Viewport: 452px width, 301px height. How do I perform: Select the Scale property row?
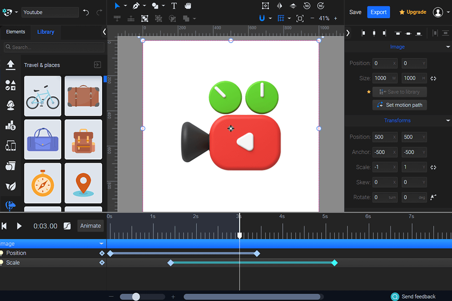click(x=53, y=263)
